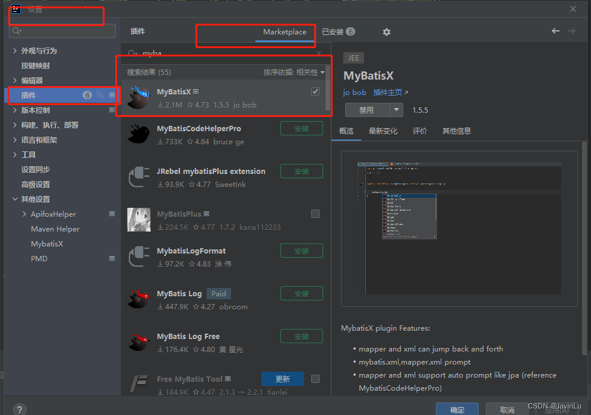
Task: Click project-level icon beside 版本控制
Action: [112, 110]
